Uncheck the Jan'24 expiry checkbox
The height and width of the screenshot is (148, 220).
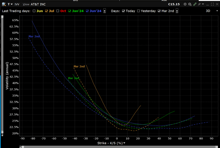pos(69,11)
